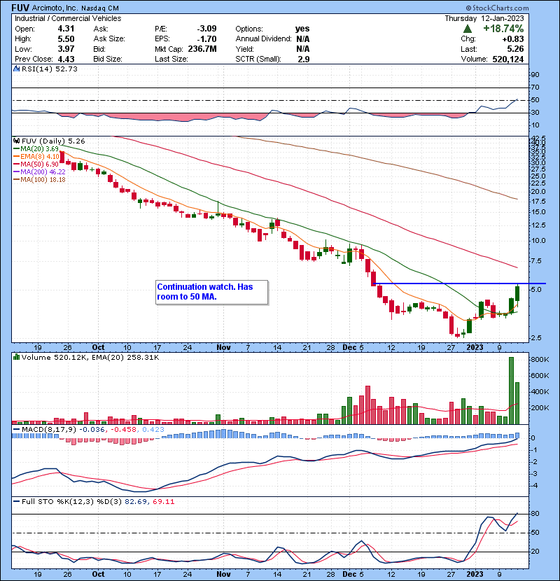
Task: Click the date Thursday 12-Jan-2023
Action: click(x=484, y=18)
